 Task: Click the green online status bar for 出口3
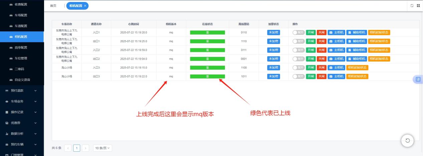tap(207, 76)
